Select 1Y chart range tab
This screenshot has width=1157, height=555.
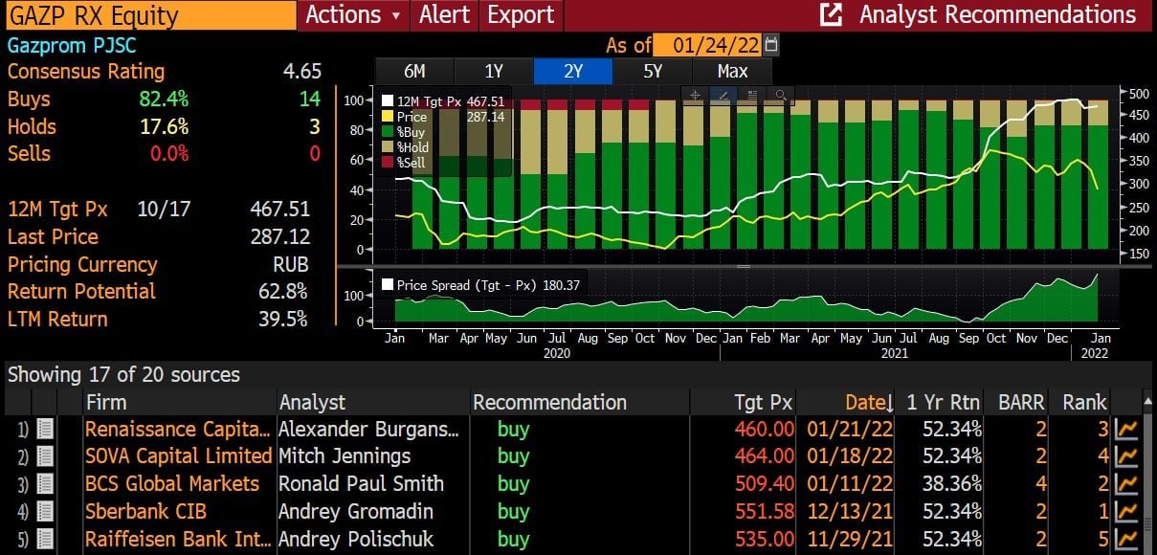[x=494, y=71]
